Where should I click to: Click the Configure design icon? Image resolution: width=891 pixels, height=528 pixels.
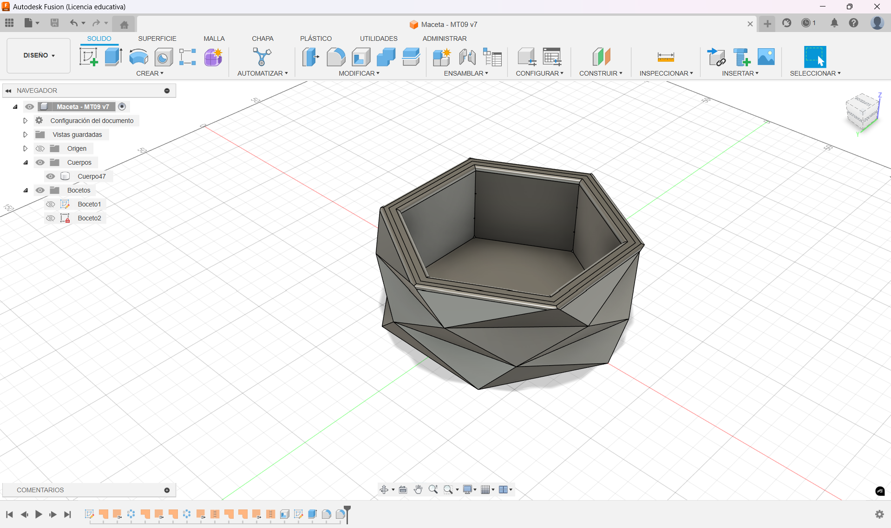[527, 57]
